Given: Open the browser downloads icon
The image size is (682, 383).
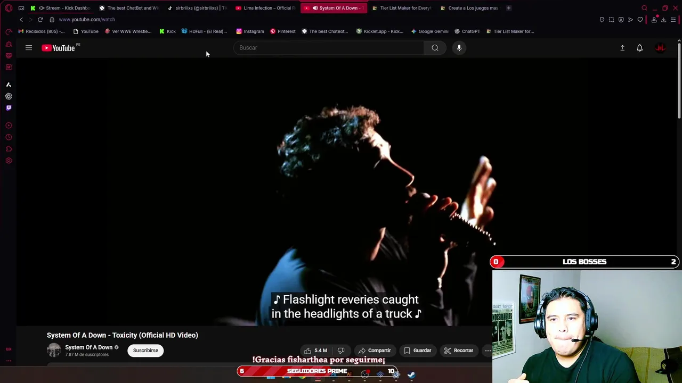Looking at the screenshot, I should click(x=663, y=20).
